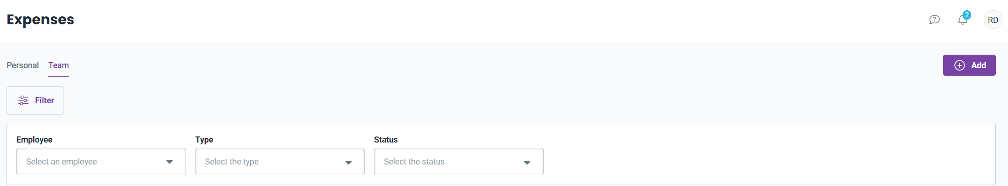Click the Status field label
Image resolution: width=1008 pixels, height=186 pixels.
coord(386,140)
